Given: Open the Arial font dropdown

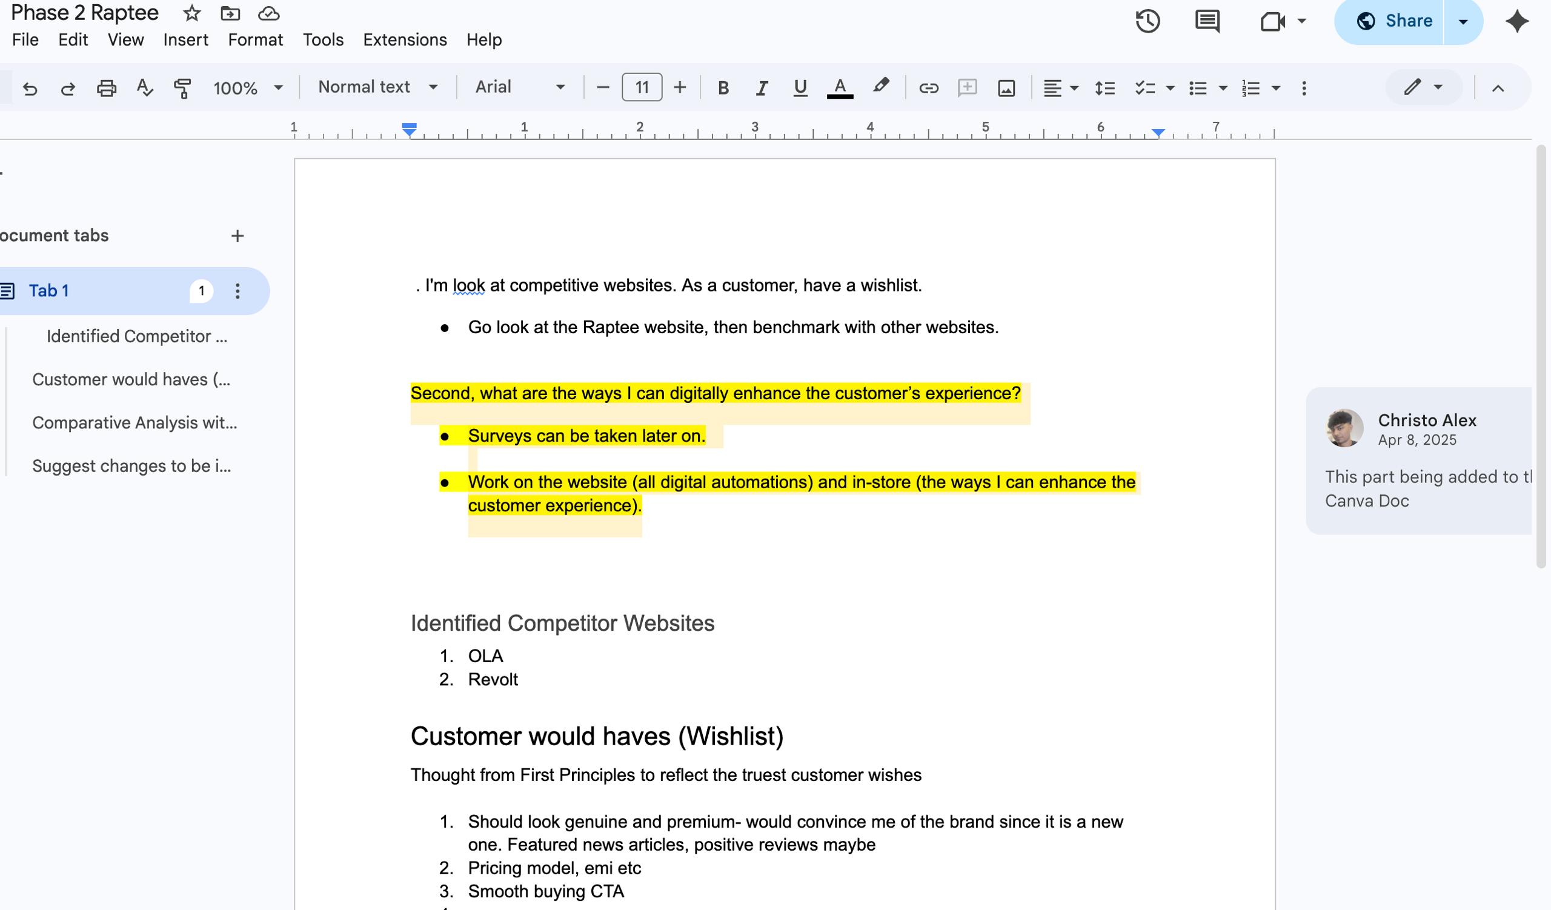Looking at the screenshot, I should 520,87.
